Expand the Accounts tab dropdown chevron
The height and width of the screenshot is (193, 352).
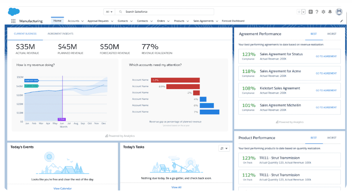pyautogui.click(x=82, y=21)
